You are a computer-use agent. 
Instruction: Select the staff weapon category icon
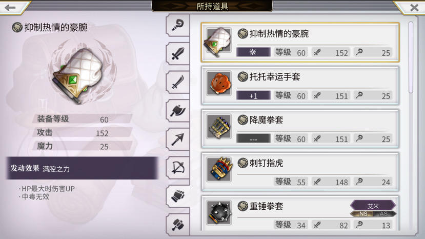pos(178,25)
